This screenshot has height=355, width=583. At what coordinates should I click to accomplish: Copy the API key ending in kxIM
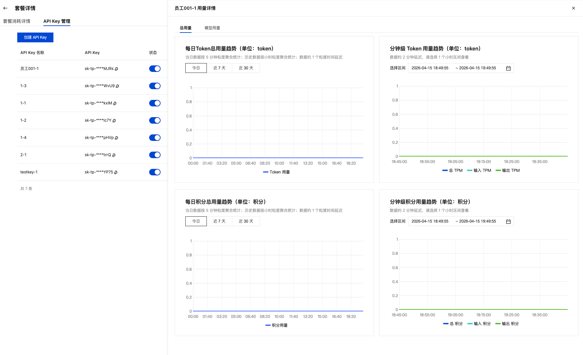click(115, 103)
